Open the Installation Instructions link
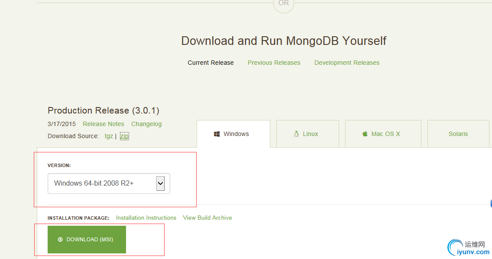Image resolution: width=492 pixels, height=259 pixels. (146, 218)
